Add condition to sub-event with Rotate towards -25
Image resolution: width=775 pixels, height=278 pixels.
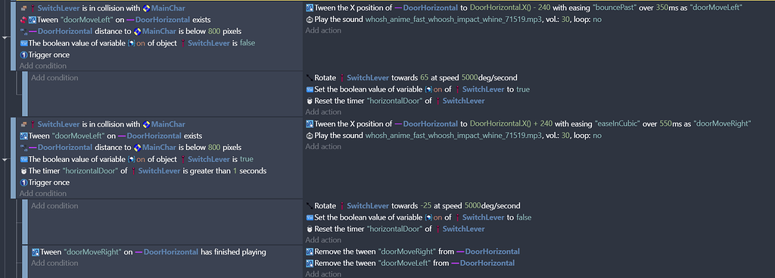[54, 206]
